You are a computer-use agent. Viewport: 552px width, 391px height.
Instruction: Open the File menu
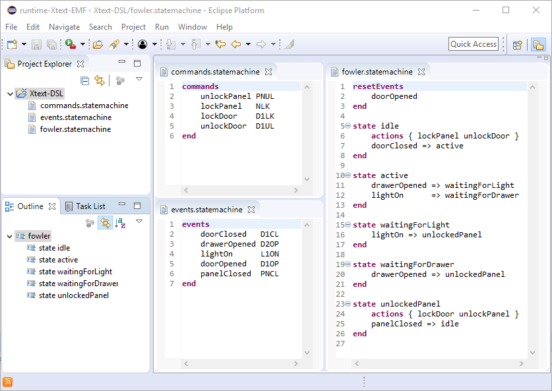[11, 27]
